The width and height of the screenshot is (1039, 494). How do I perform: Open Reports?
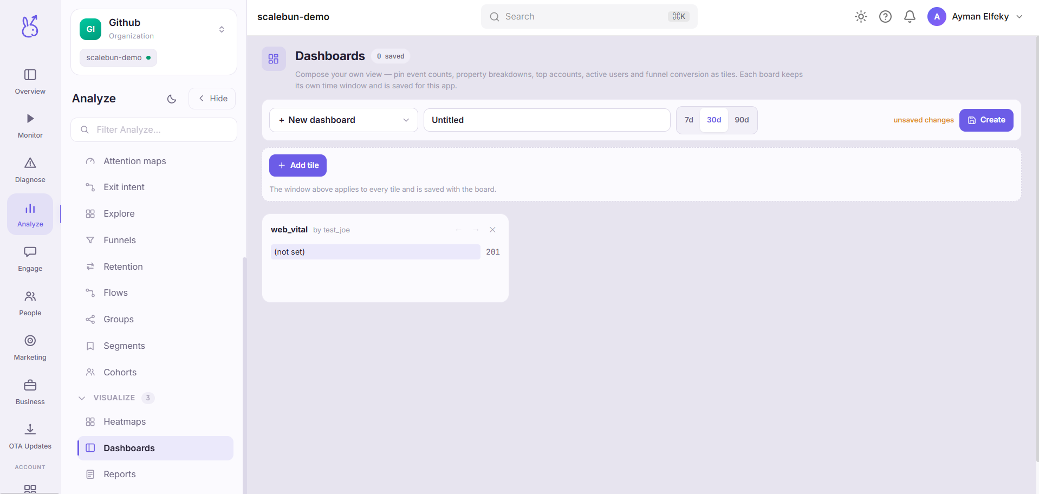tap(155, 474)
